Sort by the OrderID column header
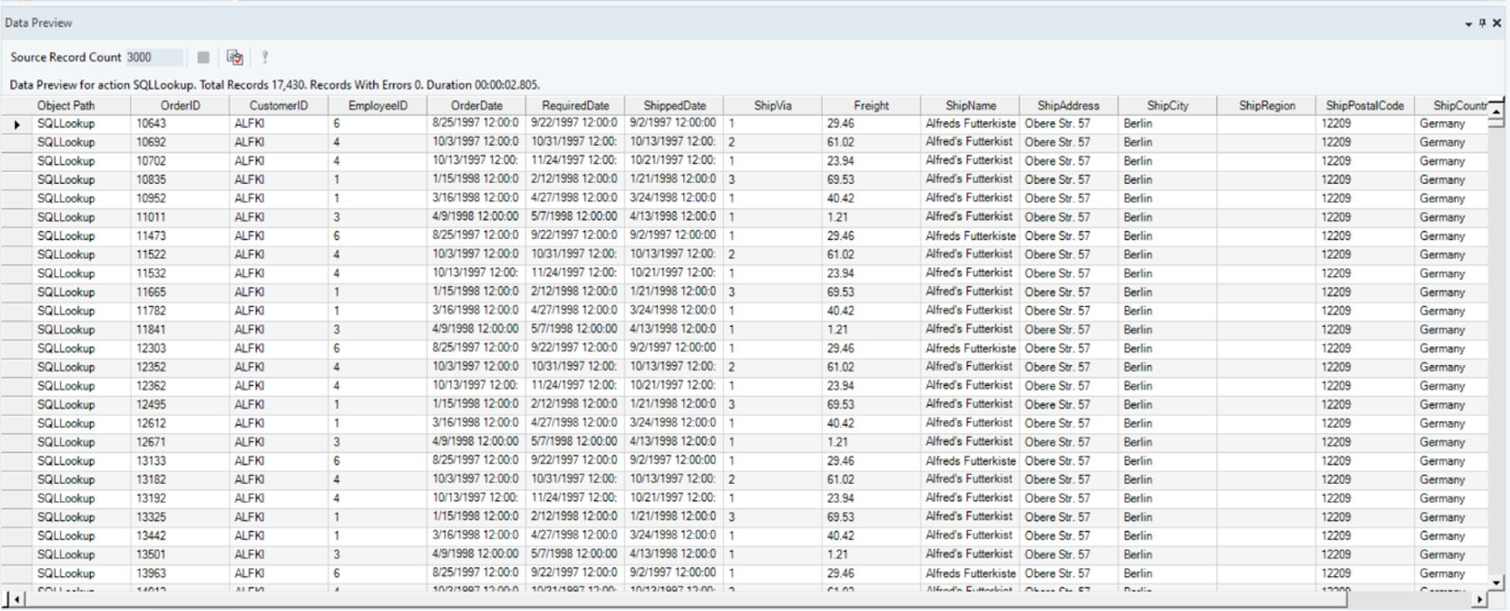This screenshot has width=1510, height=611. tap(180, 105)
